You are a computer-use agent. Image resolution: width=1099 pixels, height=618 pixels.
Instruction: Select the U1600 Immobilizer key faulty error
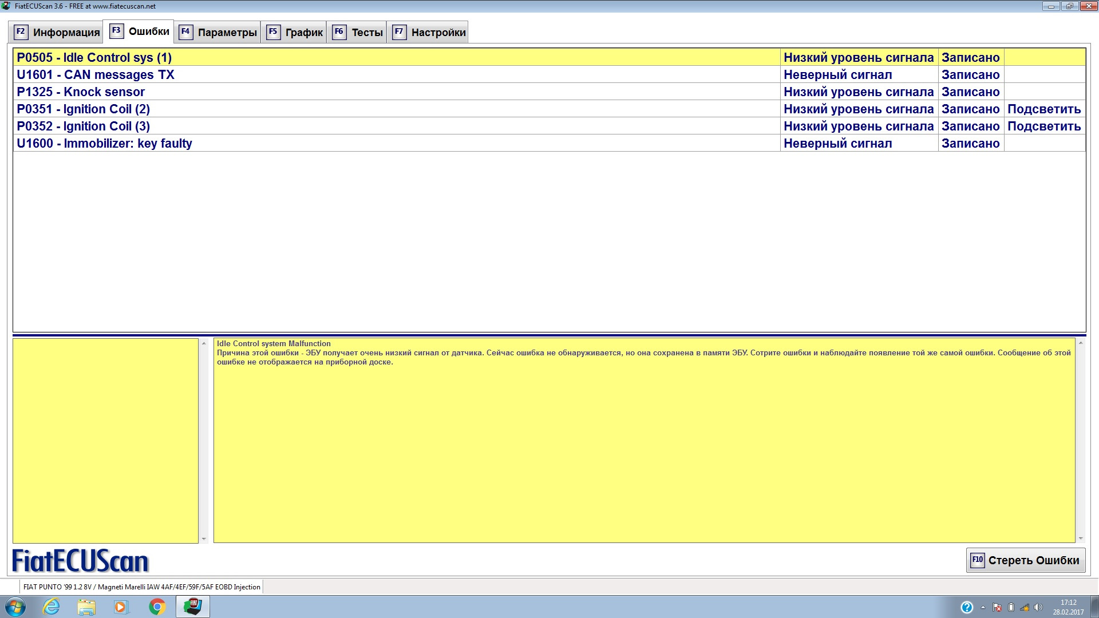(104, 144)
